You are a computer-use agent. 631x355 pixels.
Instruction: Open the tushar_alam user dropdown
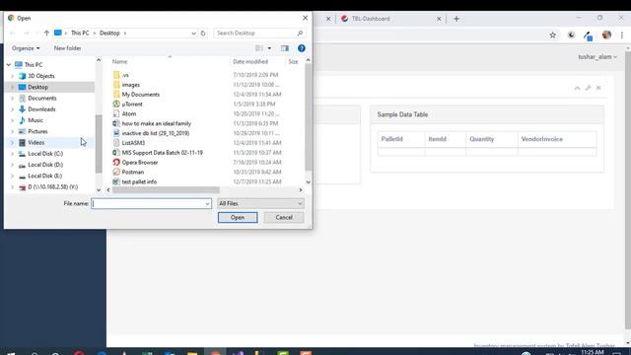pos(597,57)
